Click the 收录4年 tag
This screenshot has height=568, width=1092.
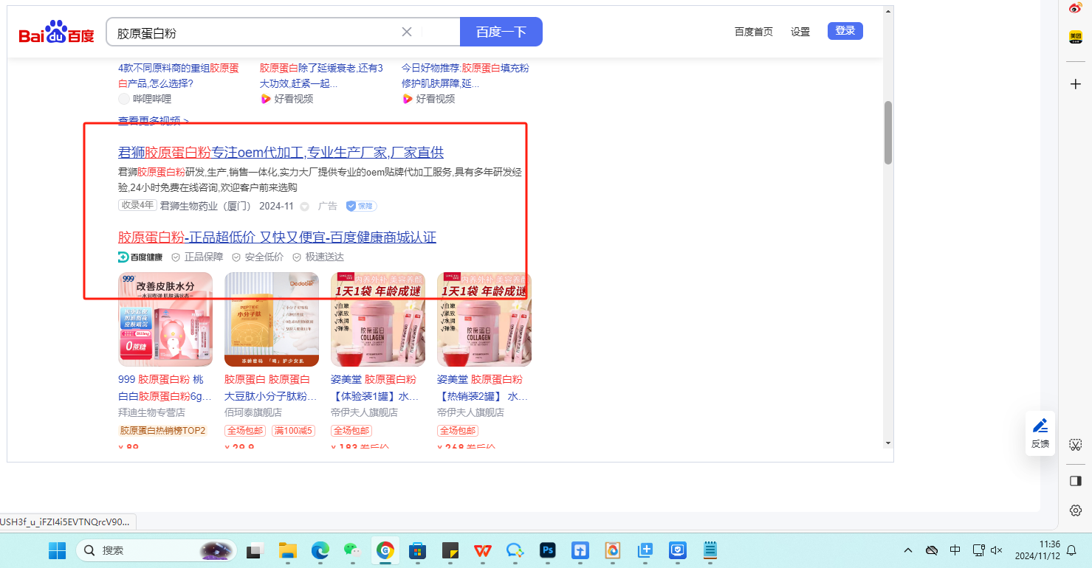pyautogui.click(x=138, y=205)
